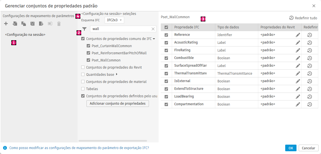Expand the Quantidades base arrow

116,74
